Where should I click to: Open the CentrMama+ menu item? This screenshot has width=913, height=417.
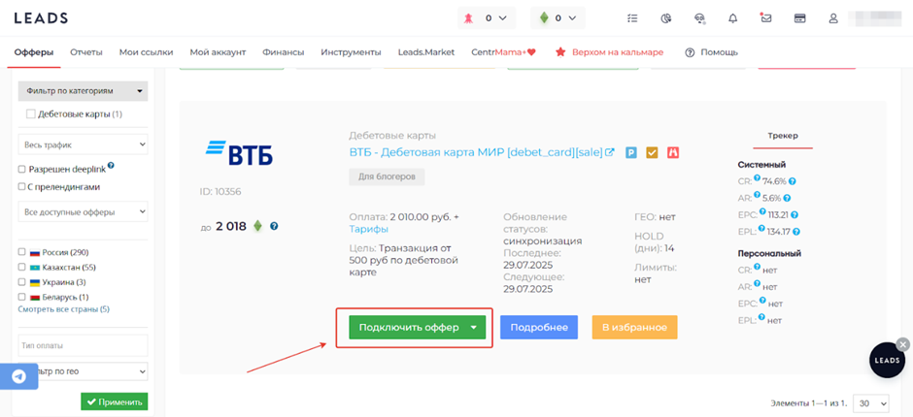coord(504,52)
